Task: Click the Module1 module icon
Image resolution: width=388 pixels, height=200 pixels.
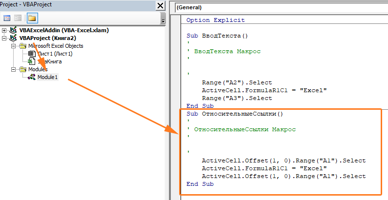Action: 32,77
